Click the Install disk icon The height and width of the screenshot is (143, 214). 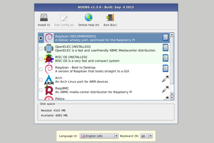[44, 17]
